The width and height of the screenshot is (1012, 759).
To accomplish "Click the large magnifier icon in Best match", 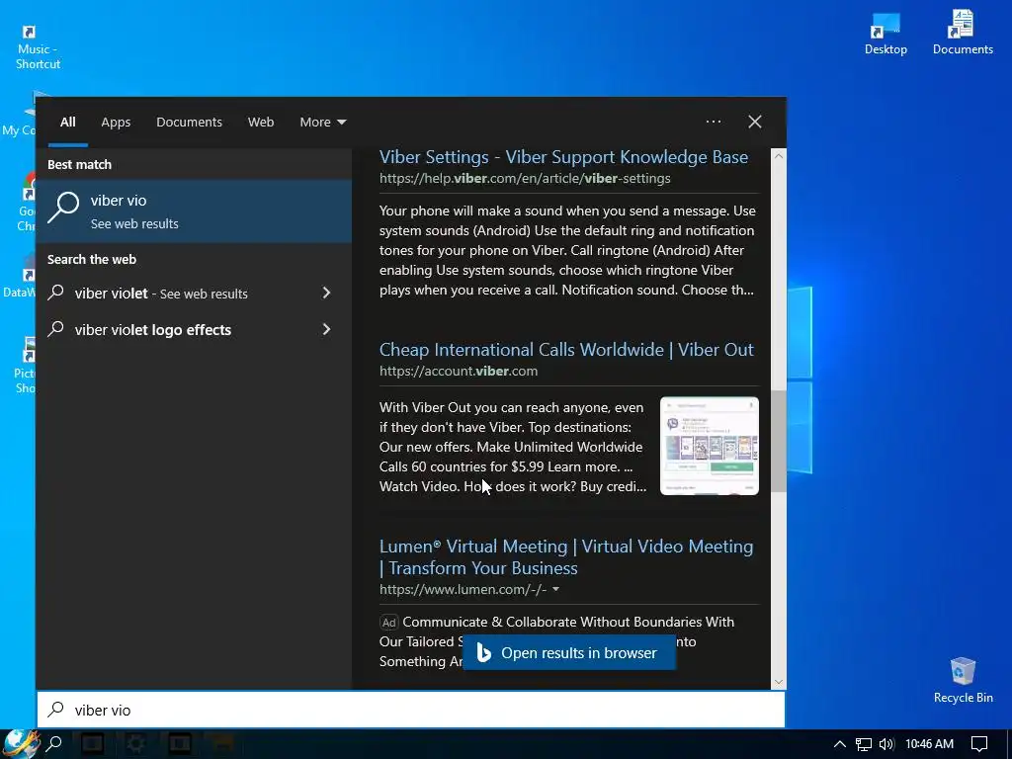I will (x=63, y=208).
